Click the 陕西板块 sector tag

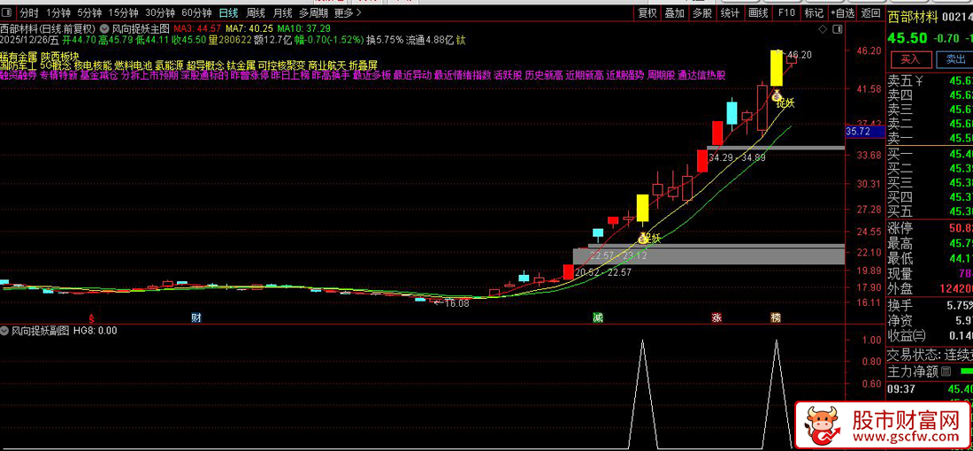[x=60, y=55]
